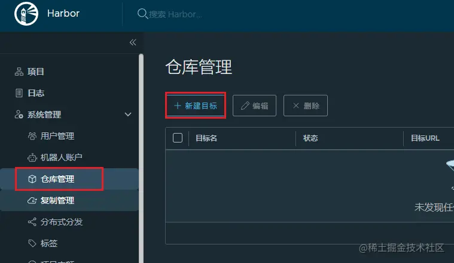454x263 pixels.
Task: Click the search magnifier icon
Action: (142, 14)
